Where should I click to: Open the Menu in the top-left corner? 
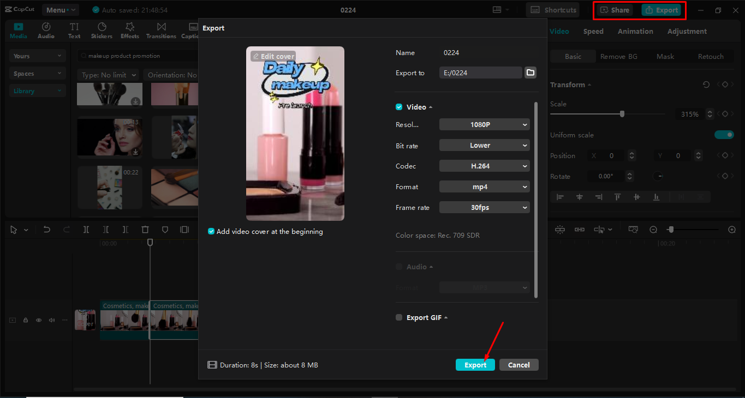(60, 9)
